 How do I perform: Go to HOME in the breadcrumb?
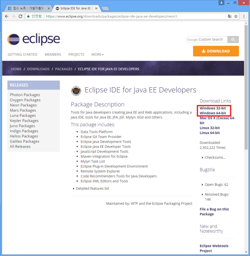pos(16,69)
